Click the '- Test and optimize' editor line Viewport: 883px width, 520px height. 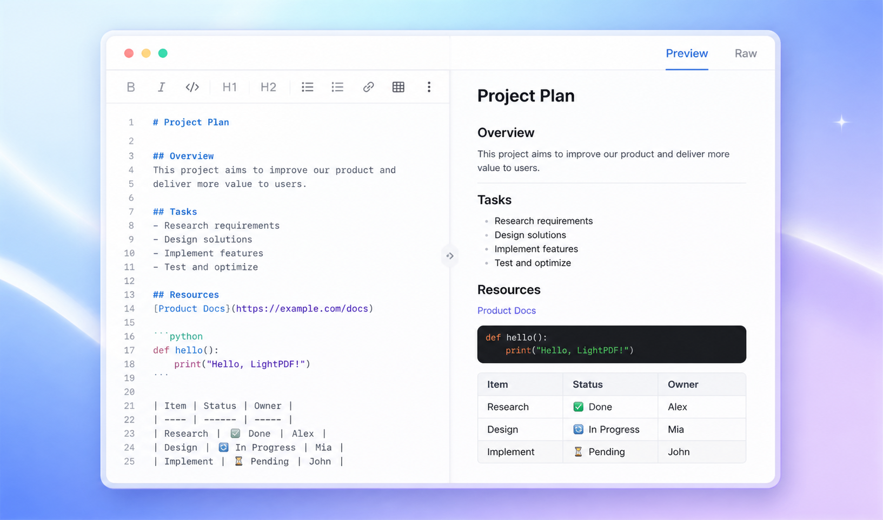[x=205, y=267]
